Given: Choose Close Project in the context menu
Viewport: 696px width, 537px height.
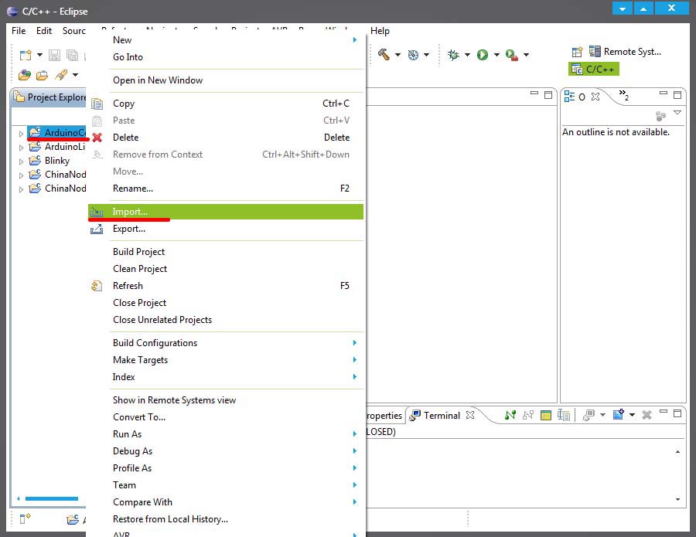Looking at the screenshot, I should [226, 303].
